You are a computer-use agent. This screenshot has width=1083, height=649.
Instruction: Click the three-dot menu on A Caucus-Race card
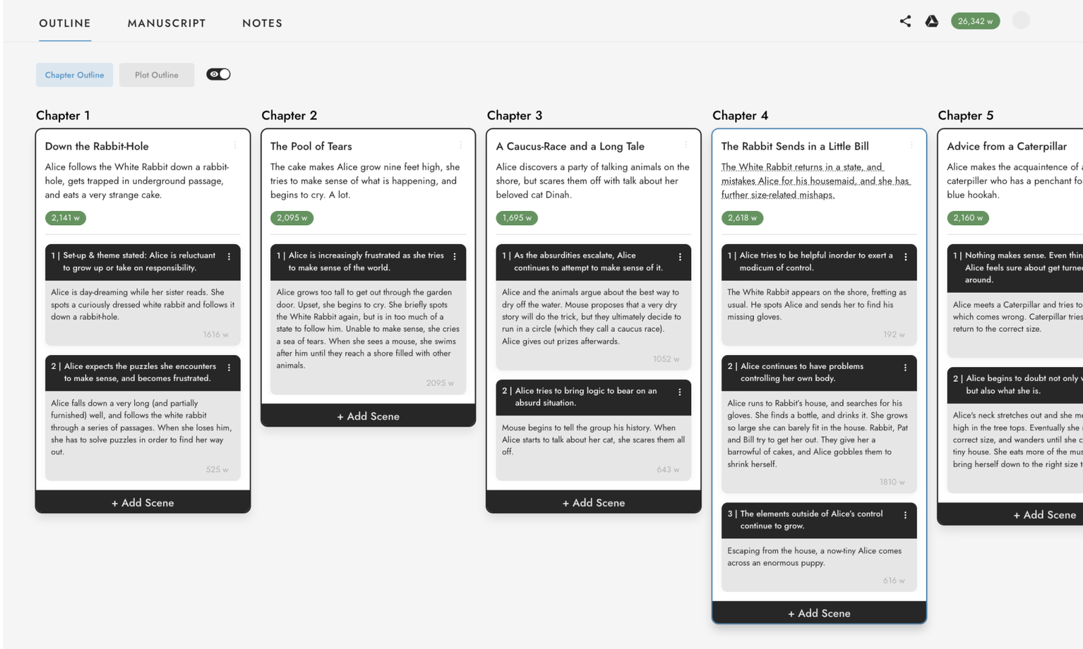pos(685,144)
